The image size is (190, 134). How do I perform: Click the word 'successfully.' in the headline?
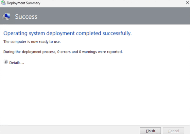(x=117, y=33)
